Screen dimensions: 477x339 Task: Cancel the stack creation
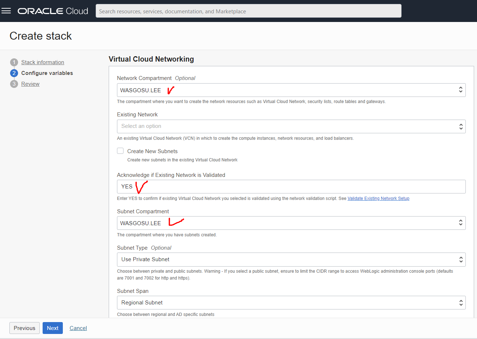coord(78,328)
